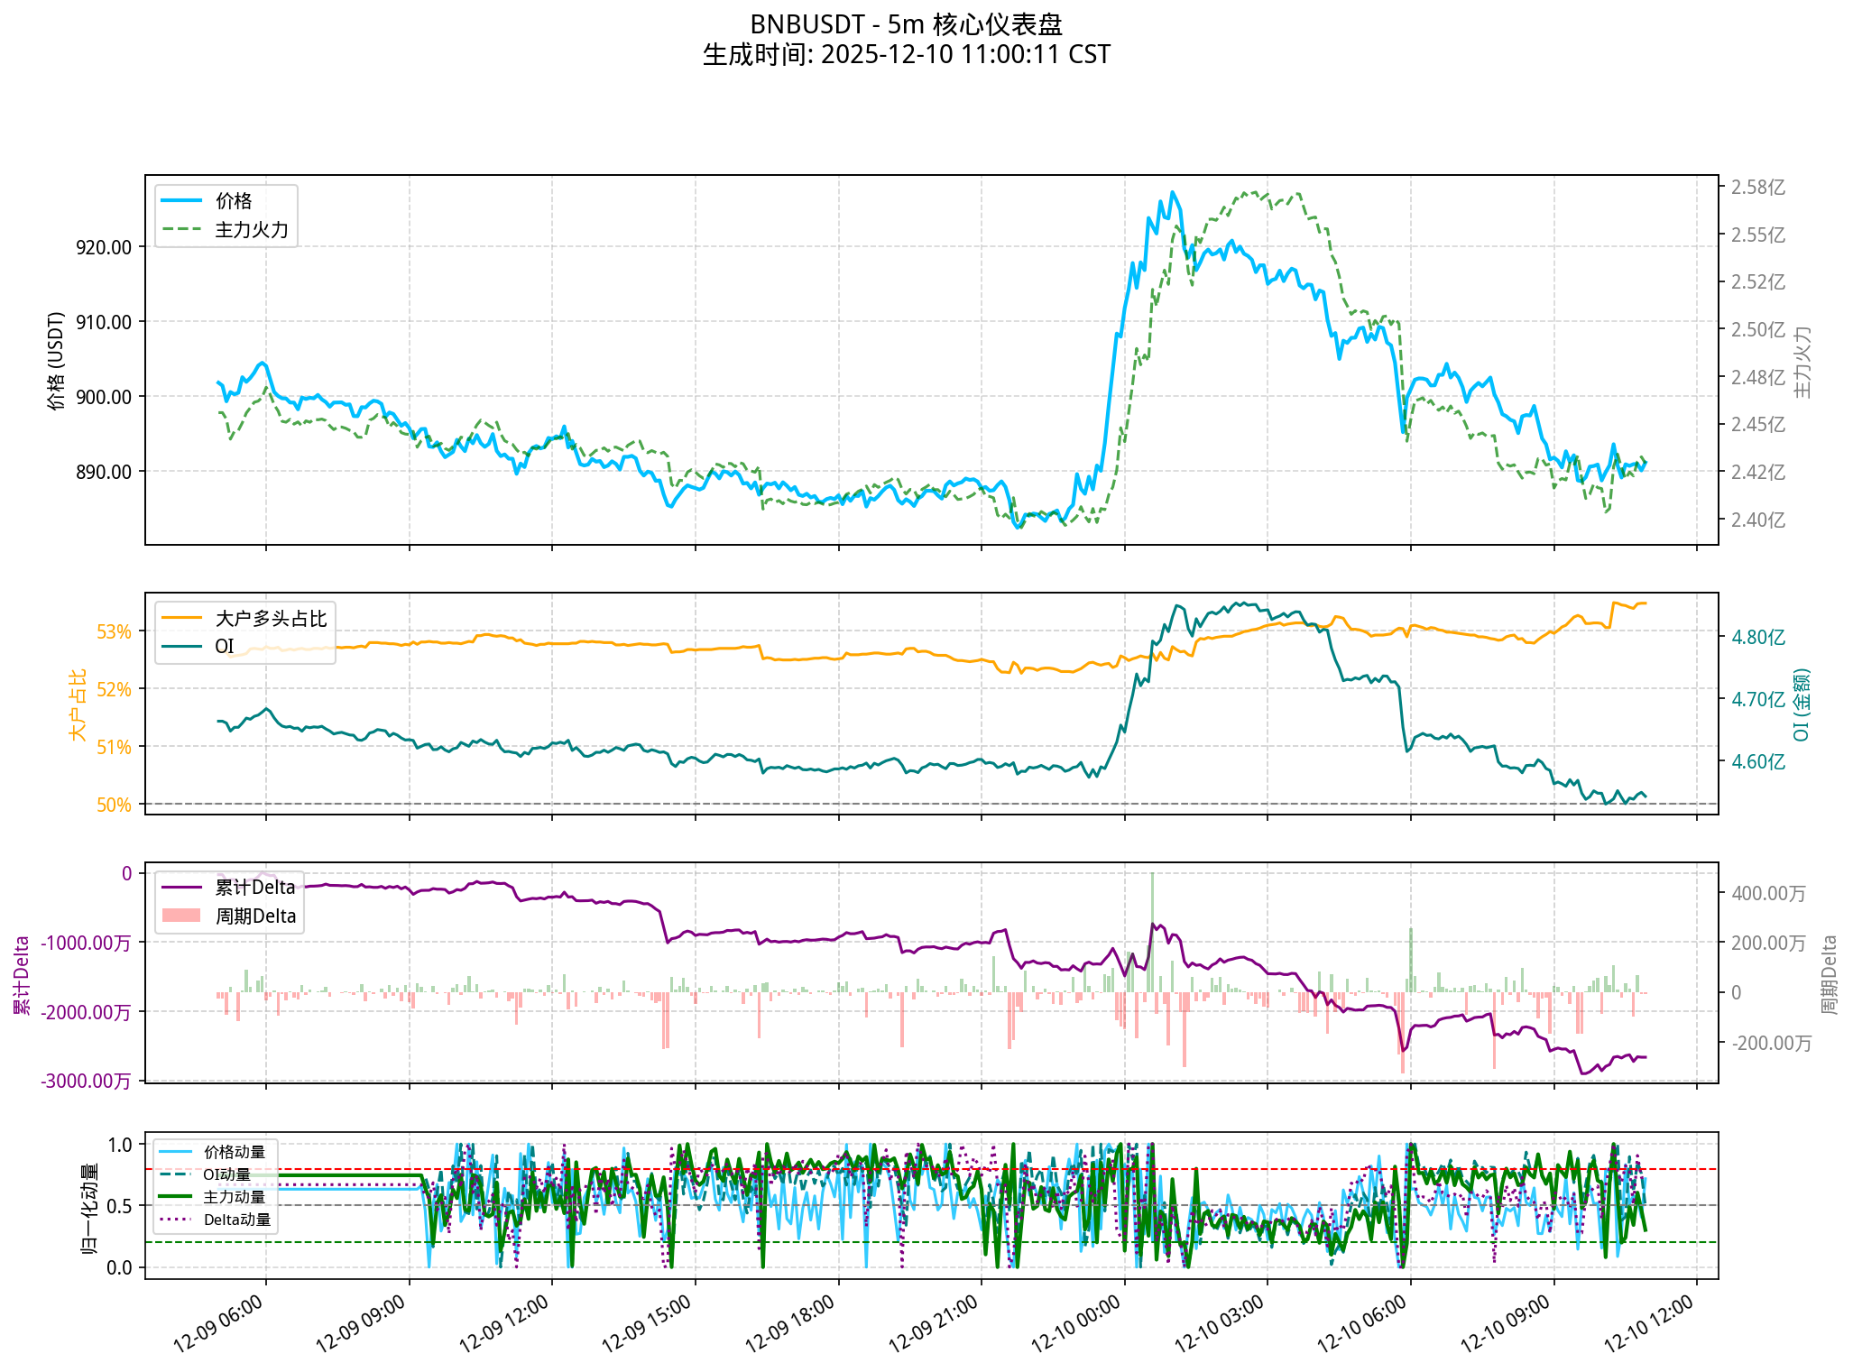Click the 12-10 00:00 x-axis tick label

pos(1076,1323)
